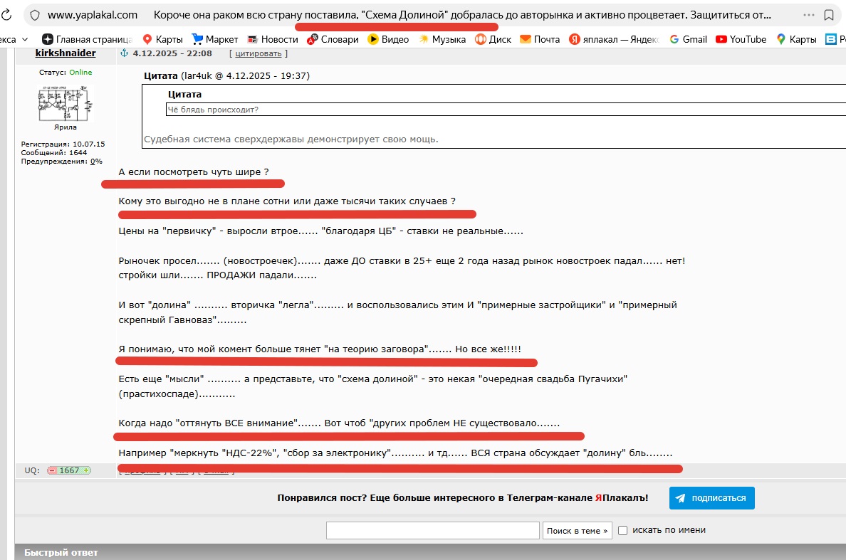
Task: Open the Маркет cart bookmark
Action: click(x=215, y=39)
